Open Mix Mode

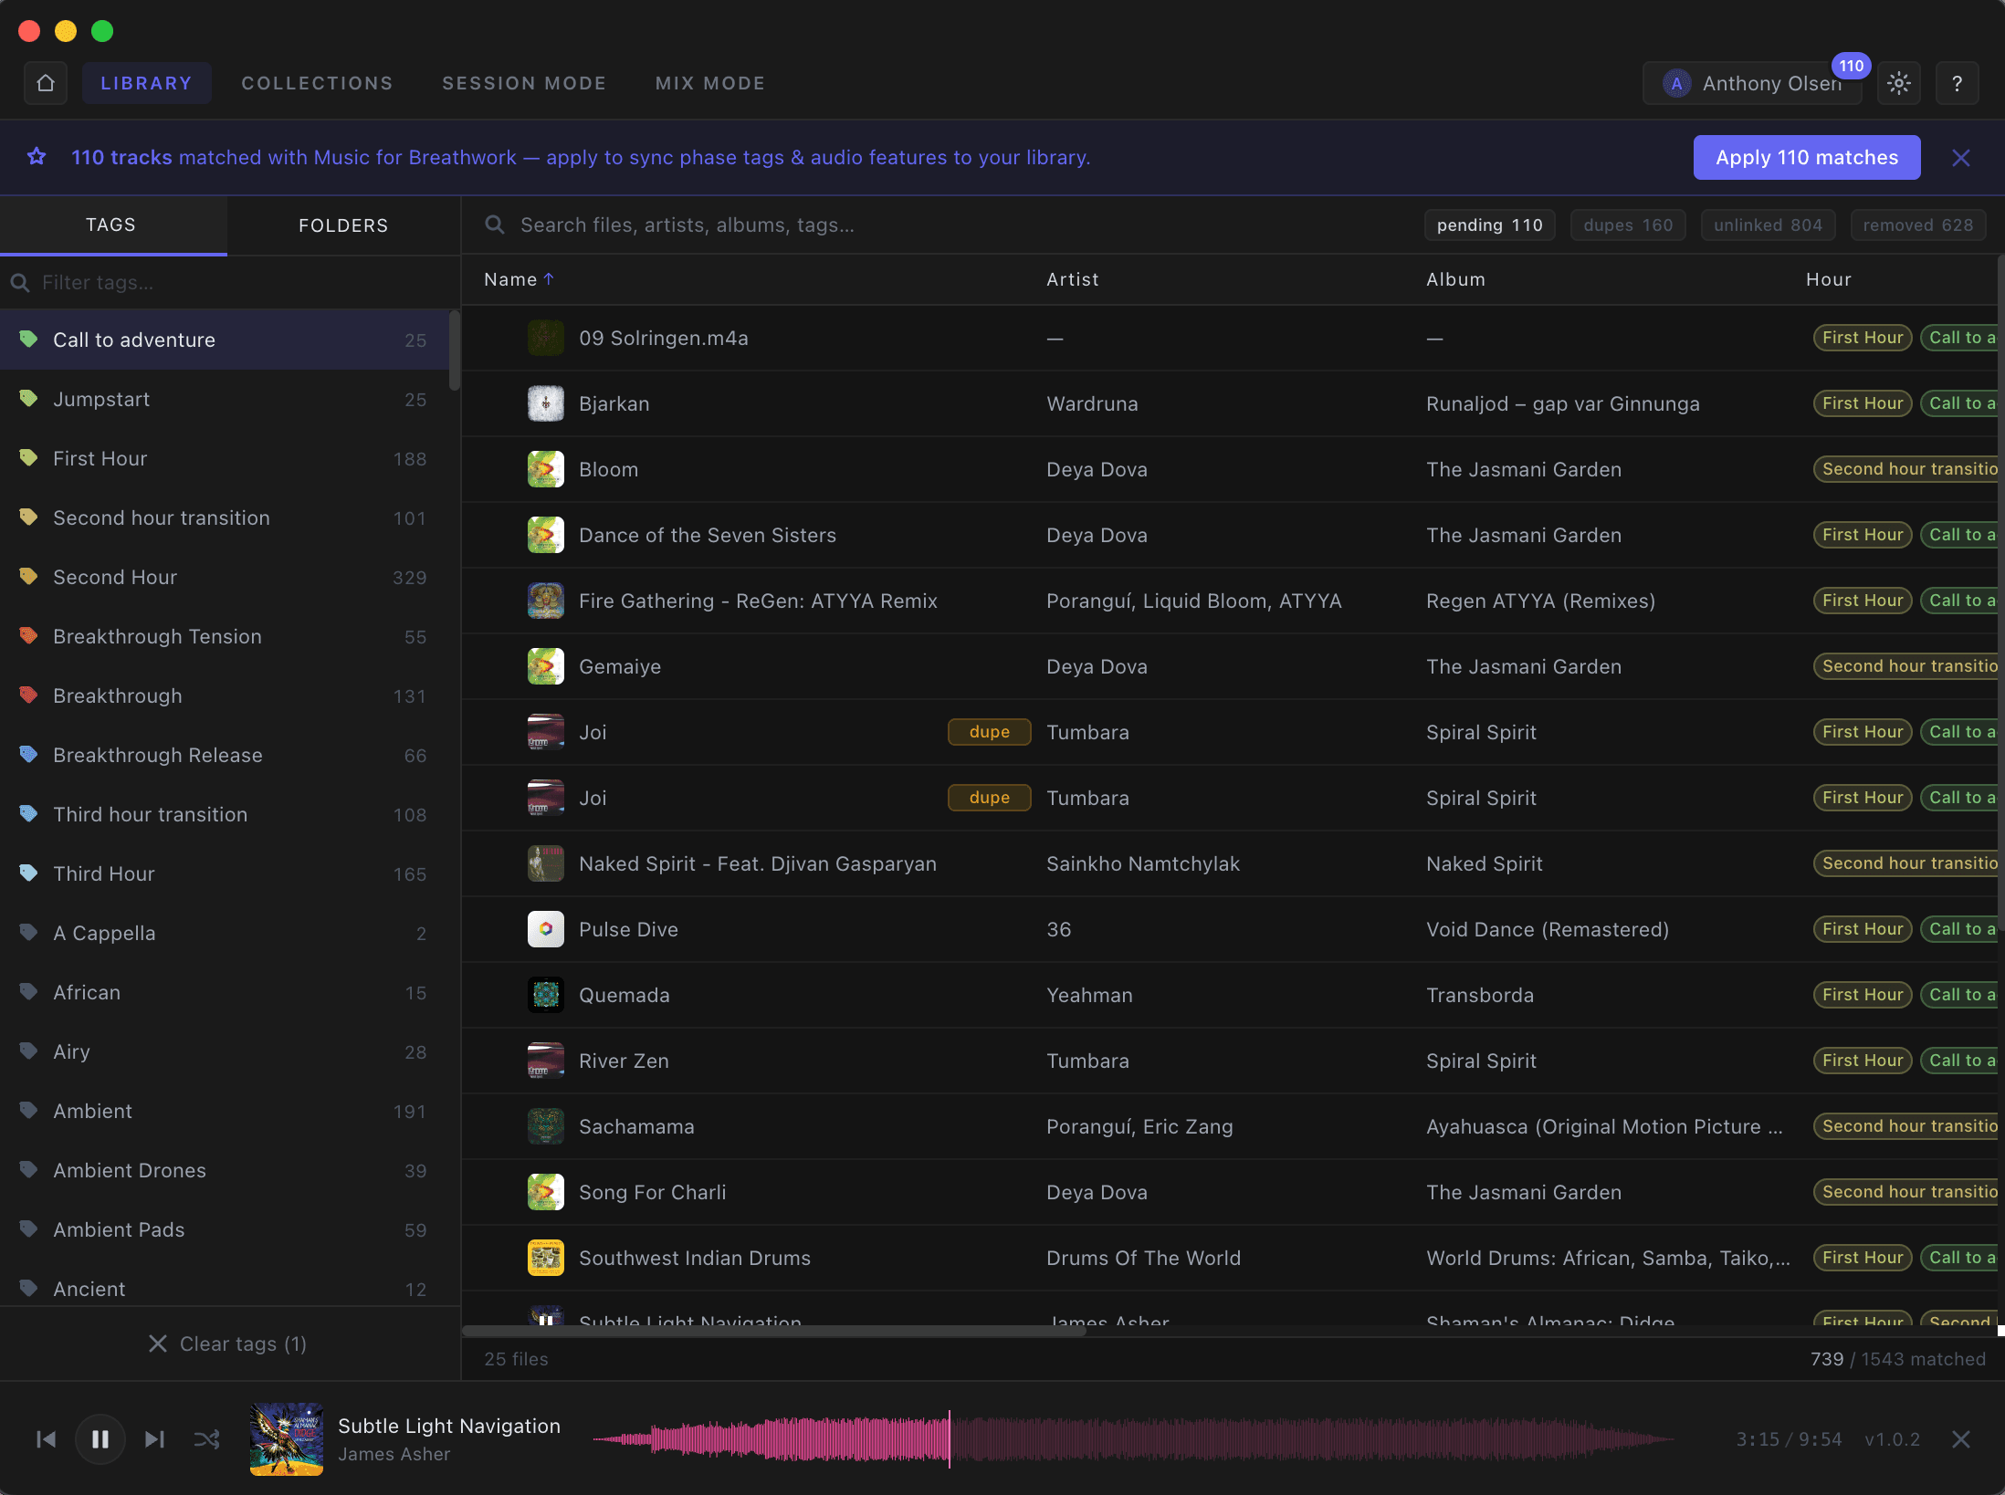point(710,83)
